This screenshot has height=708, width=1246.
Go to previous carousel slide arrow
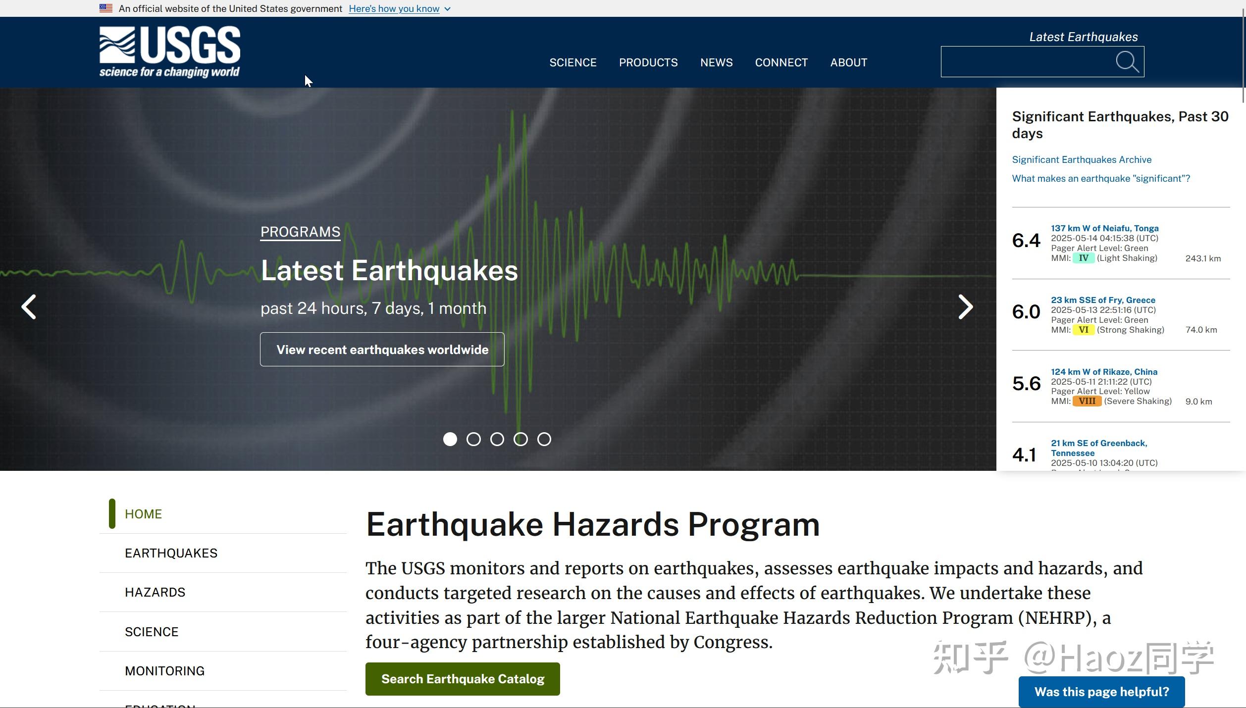pyautogui.click(x=29, y=307)
